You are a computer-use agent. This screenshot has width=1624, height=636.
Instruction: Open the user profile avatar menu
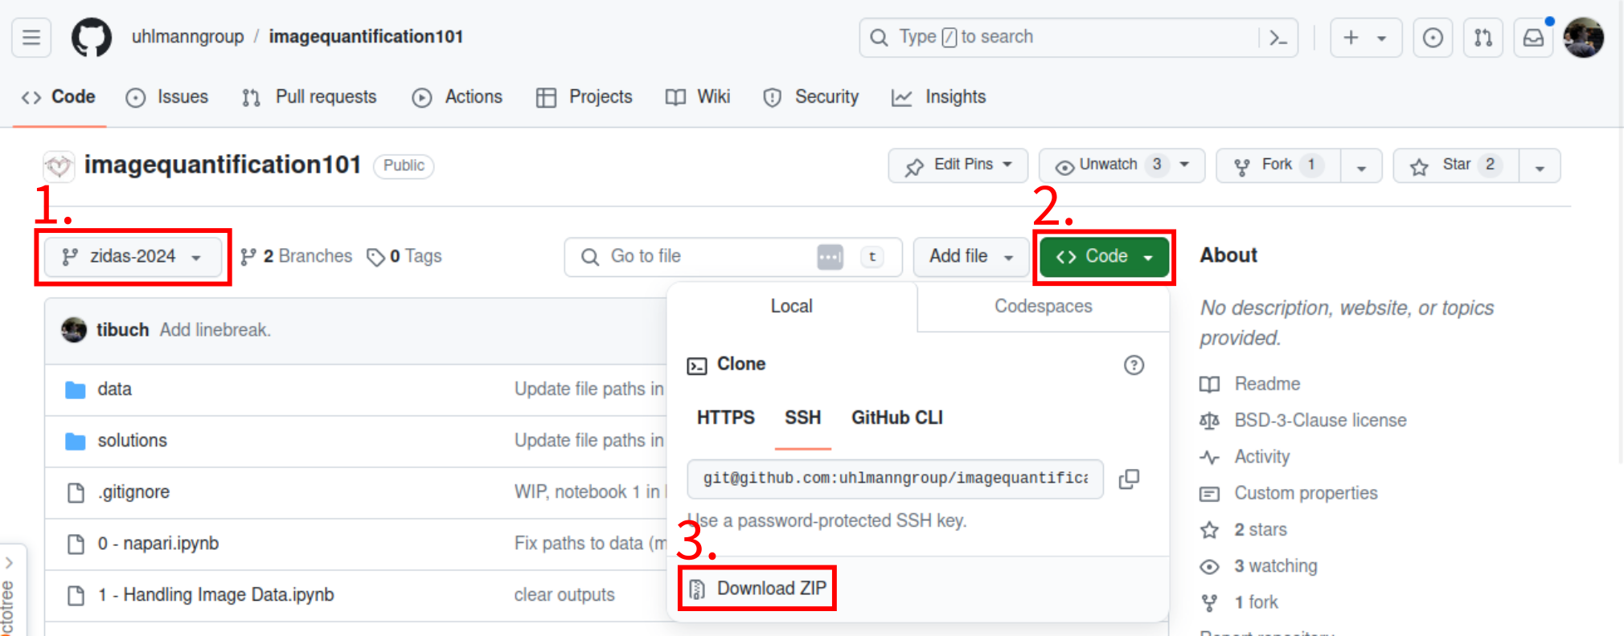[x=1583, y=38]
